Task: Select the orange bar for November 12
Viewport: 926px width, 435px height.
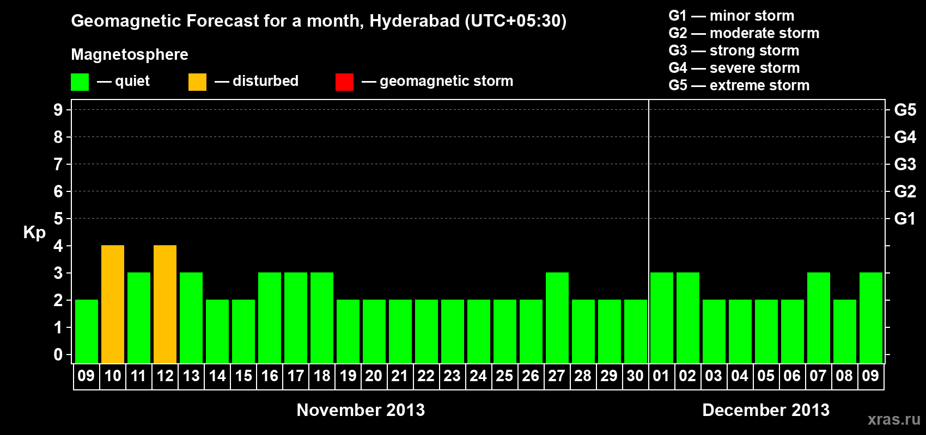Action: pos(165,304)
